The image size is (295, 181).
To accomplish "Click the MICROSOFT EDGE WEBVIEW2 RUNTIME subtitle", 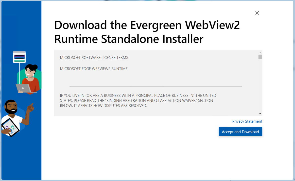I will [94, 69].
